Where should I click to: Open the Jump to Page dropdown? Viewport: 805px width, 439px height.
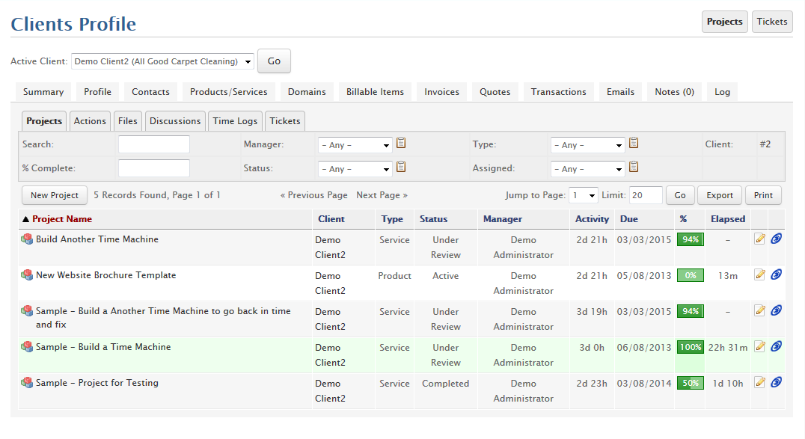coord(583,195)
